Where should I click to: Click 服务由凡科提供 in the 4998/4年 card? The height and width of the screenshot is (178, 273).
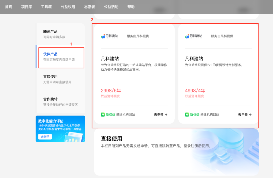222,36
